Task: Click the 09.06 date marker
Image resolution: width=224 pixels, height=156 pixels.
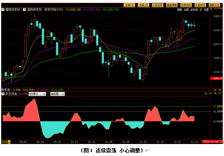Action: [23, 142]
